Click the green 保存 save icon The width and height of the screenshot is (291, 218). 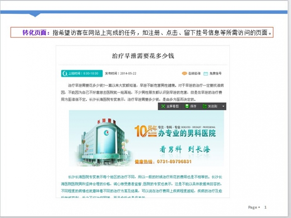[187, 107]
